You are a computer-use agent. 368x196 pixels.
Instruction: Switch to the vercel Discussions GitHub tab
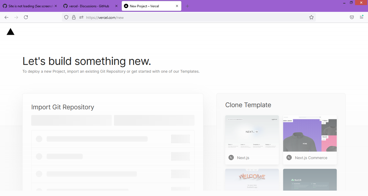click(x=91, y=6)
